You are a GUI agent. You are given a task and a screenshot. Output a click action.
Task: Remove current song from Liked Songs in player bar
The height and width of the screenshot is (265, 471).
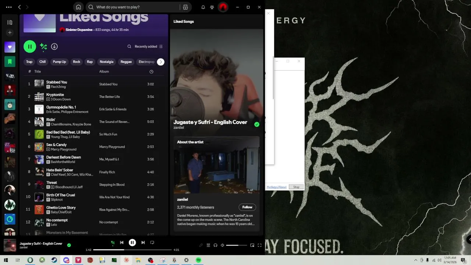coord(69,245)
